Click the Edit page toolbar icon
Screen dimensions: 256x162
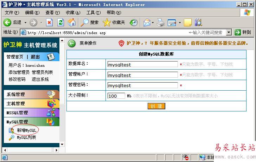tap(172, 22)
